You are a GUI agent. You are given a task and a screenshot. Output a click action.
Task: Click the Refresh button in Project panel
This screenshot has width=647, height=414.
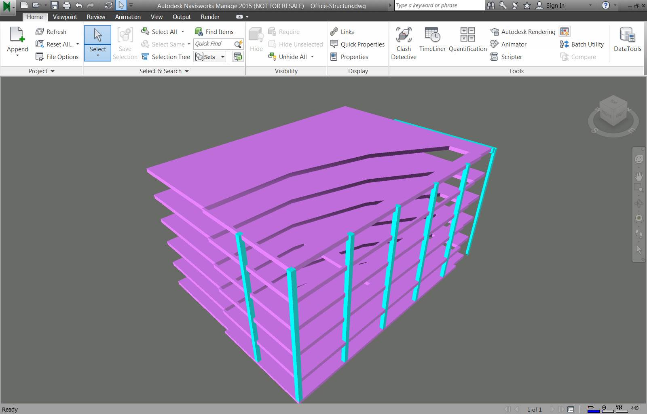tap(51, 32)
